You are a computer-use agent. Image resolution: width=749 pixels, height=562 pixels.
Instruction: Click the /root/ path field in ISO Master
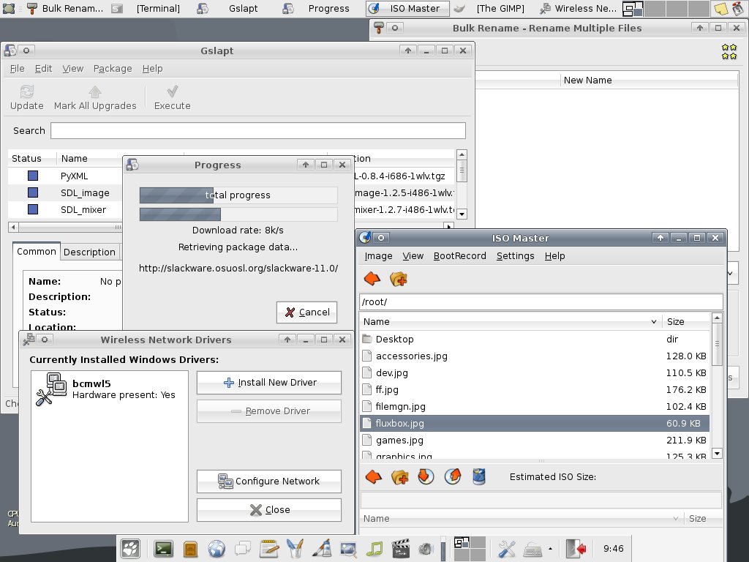pos(541,301)
